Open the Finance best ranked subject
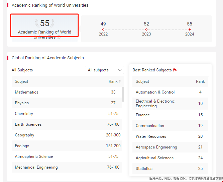Screen dimensions: 223x182 tap(170, 115)
